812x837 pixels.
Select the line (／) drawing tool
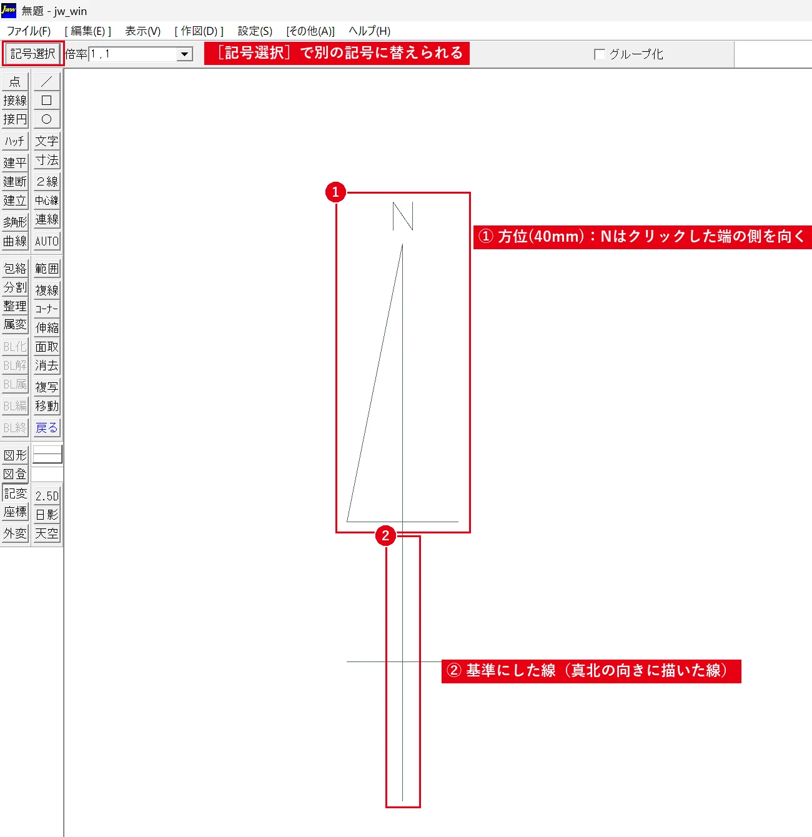(x=47, y=81)
